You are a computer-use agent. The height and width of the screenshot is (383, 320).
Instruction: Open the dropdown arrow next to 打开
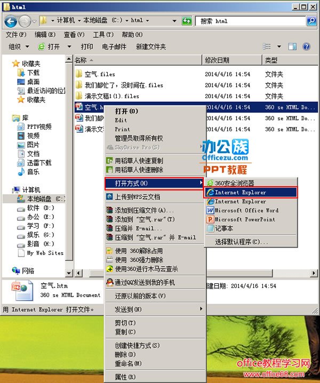coord(69,46)
